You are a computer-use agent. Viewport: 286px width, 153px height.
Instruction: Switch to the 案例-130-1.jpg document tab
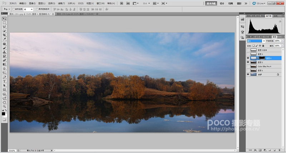pos(30,14)
